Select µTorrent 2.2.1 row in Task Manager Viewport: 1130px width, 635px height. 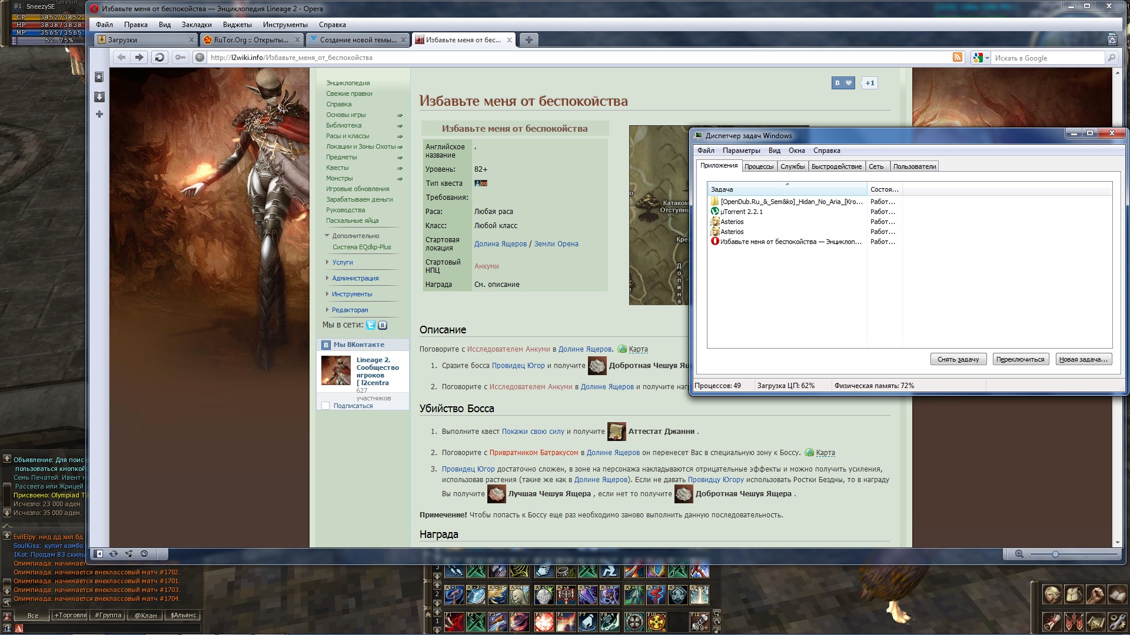point(805,212)
